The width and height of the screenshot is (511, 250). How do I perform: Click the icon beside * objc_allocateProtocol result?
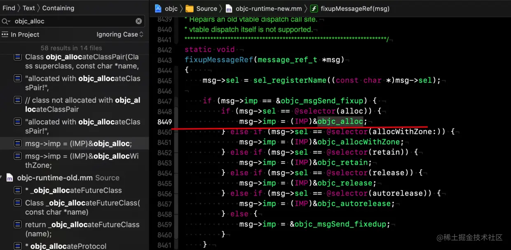pyautogui.click(x=18, y=246)
